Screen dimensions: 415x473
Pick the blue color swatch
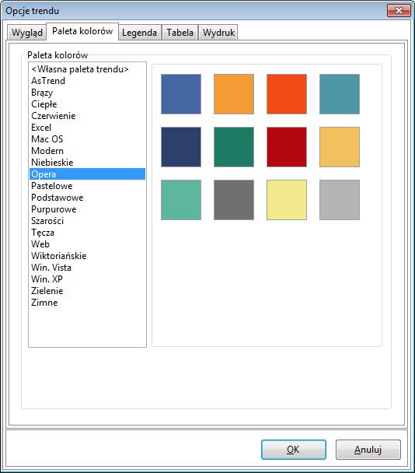coord(181,94)
